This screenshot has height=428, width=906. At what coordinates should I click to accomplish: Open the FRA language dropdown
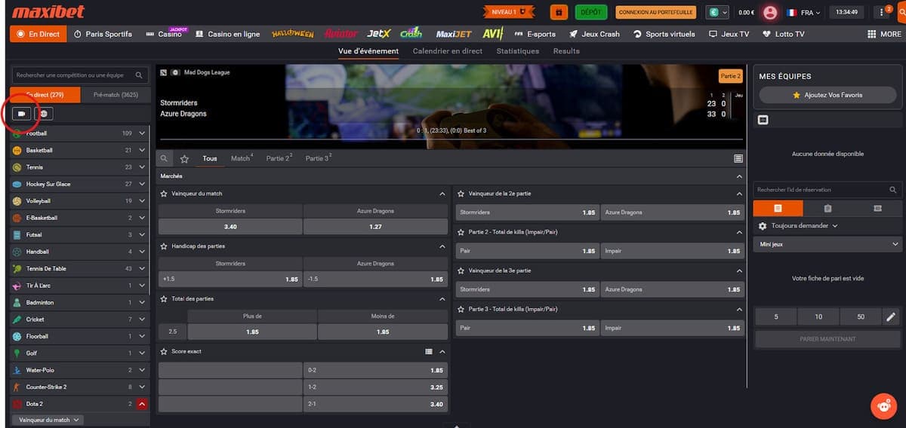coord(803,12)
